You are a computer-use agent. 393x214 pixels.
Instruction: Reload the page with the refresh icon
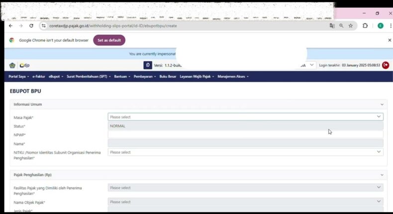[x=31, y=26]
